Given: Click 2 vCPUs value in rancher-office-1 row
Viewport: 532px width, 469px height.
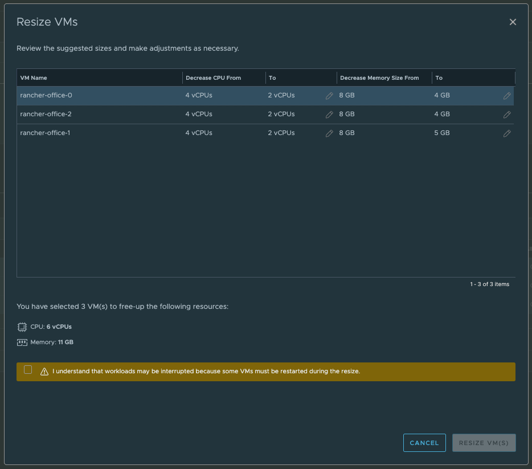Looking at the screenshot, I should [281, 133].
